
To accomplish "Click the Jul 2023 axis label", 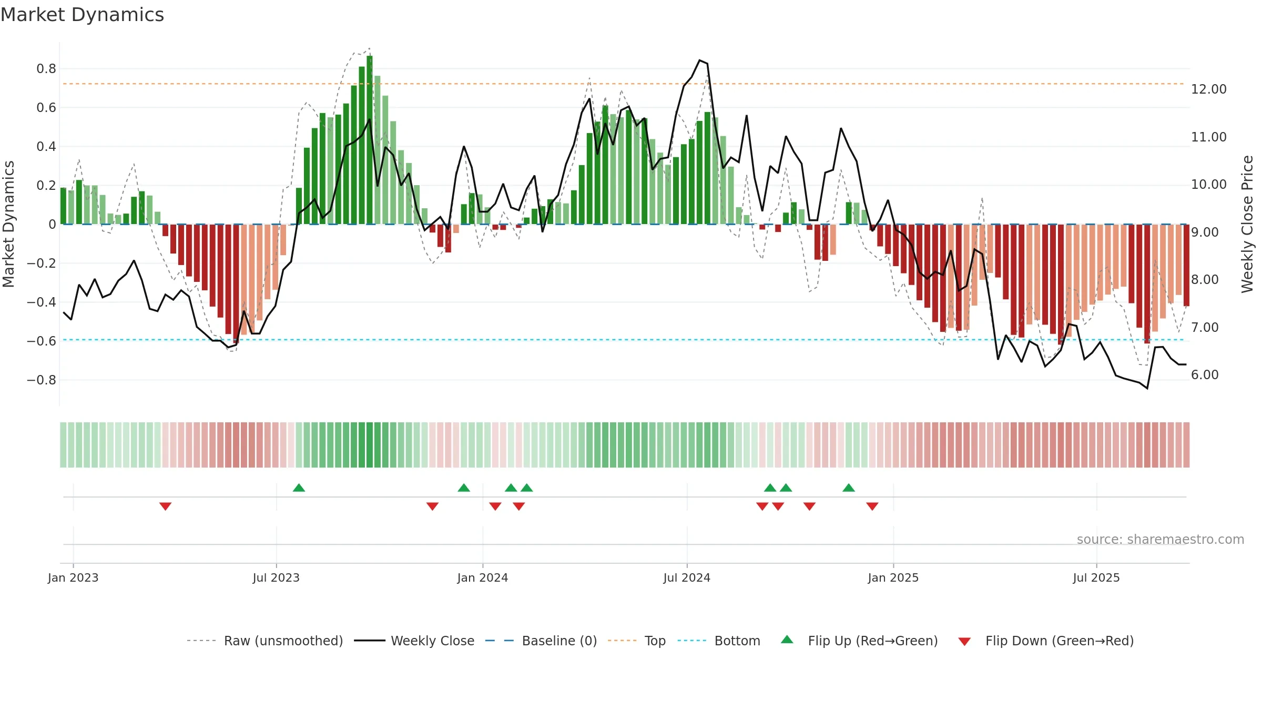I will pyautogui.click(x=276, y=577).
